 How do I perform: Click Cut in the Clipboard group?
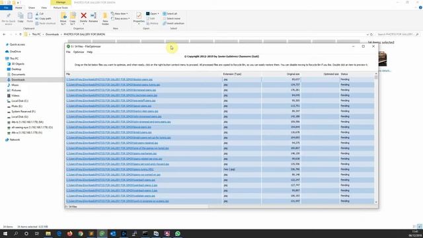coord(40,13)
